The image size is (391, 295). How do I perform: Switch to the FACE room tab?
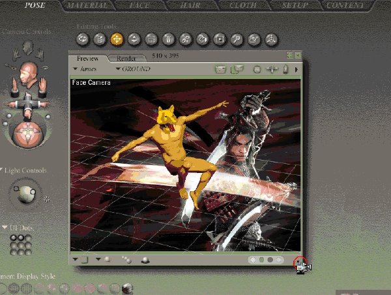point(139,5)
